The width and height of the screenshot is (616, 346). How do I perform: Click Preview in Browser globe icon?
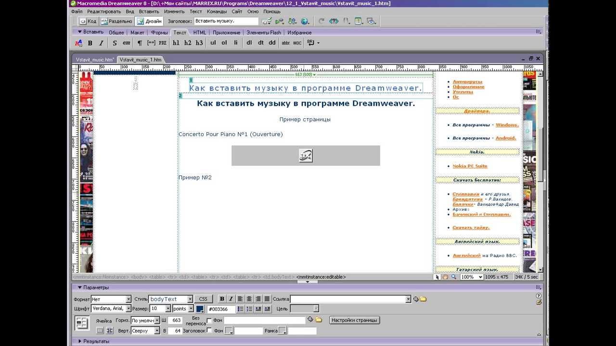305,21
